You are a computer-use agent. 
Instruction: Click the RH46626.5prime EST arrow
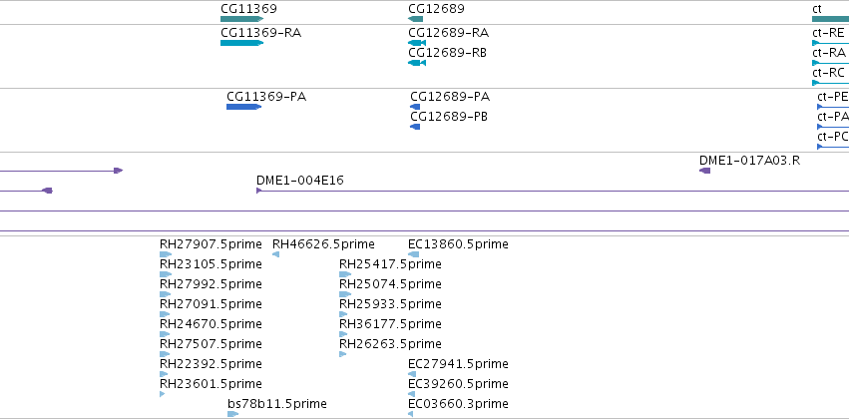click(x=275, y=254)
